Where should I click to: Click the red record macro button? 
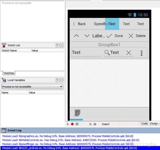point(72,124)
